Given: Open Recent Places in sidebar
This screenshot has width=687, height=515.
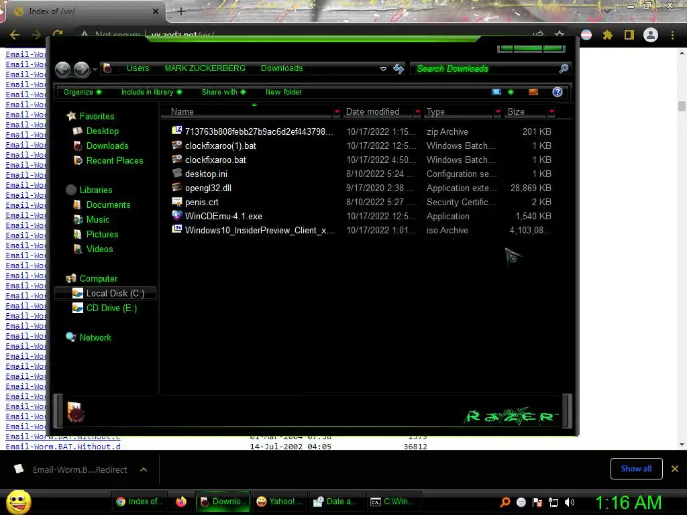Looking at the screenshot, I should coord(114,161).
